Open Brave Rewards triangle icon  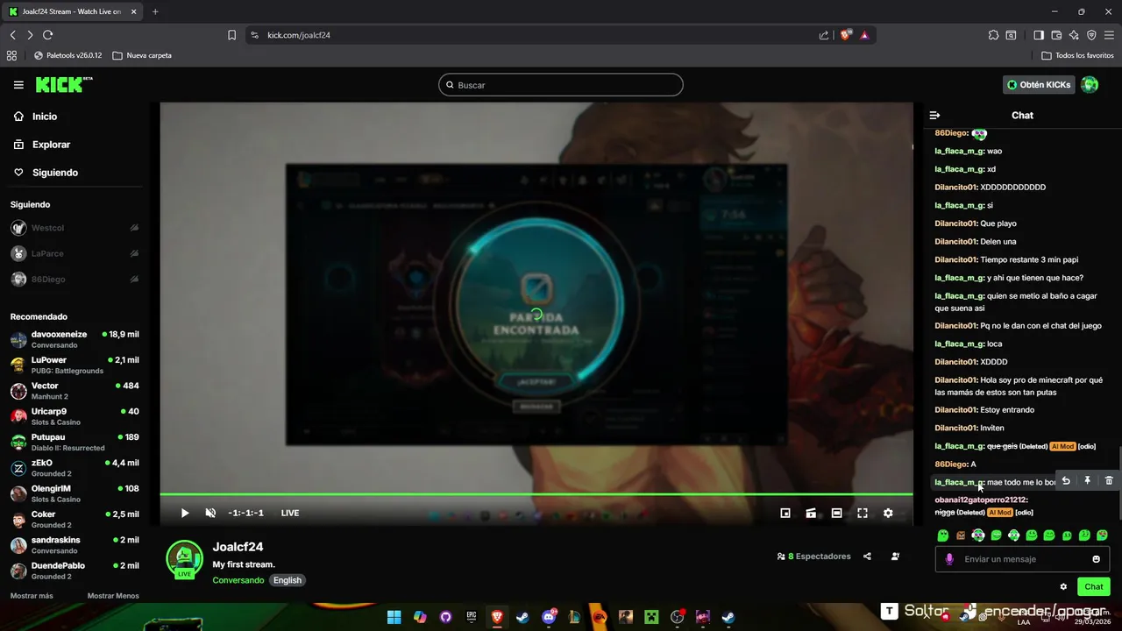[864, 35]
